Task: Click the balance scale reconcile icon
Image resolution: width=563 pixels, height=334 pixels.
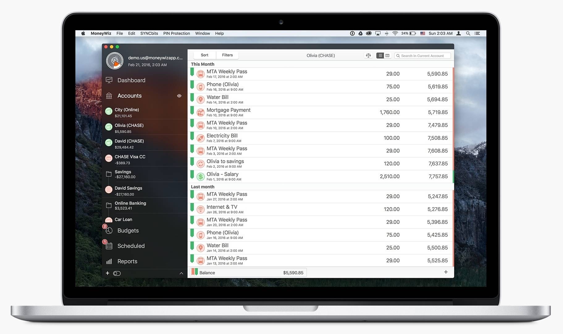Action: coord(368,56)
